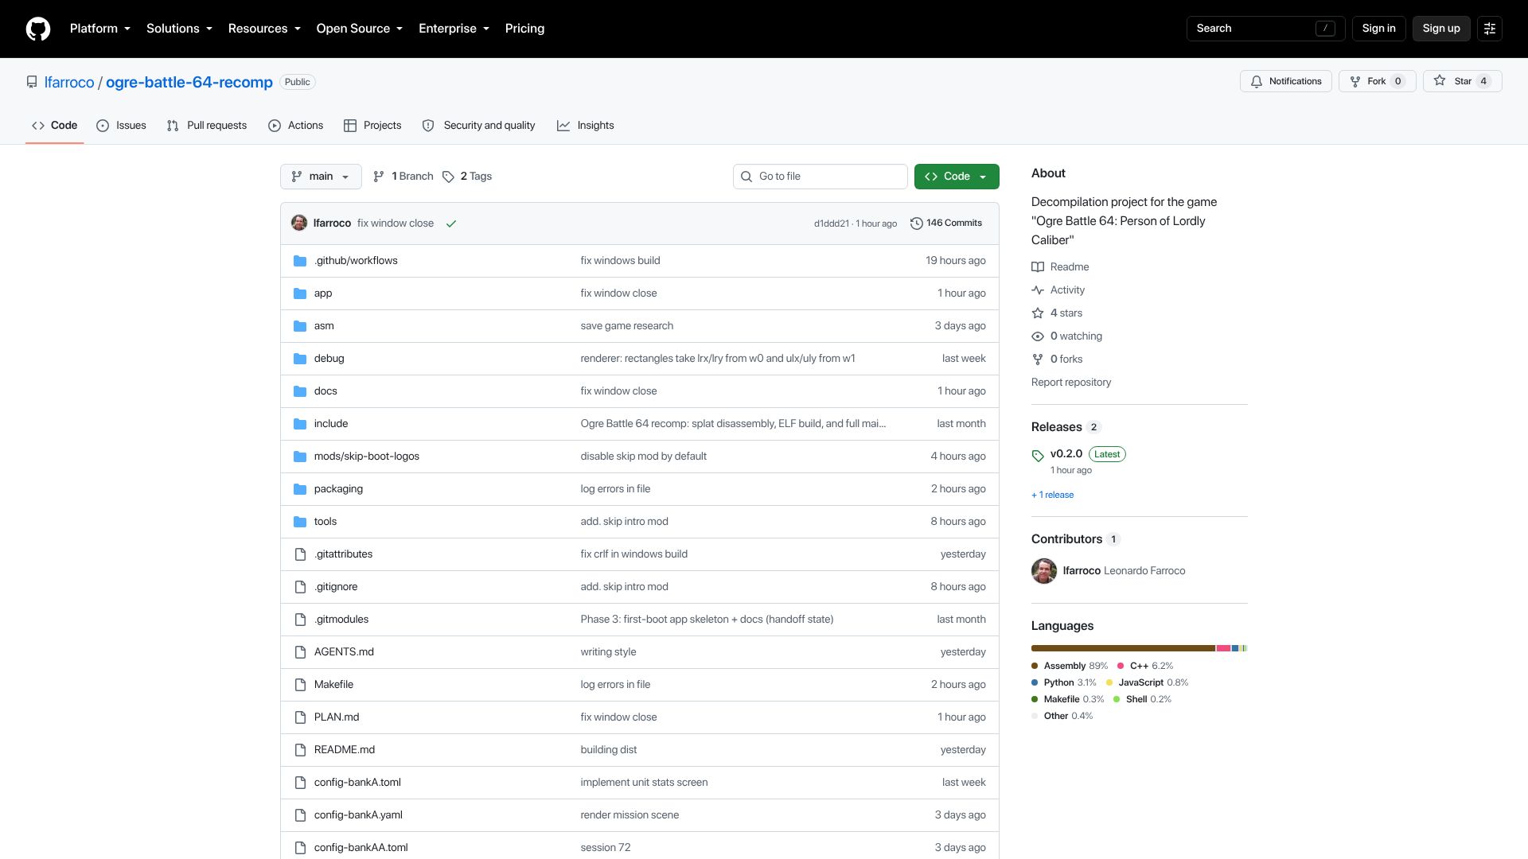Open the commit history clock icon
Image resolution: width=1528 pixels, height=859 pixels.
917,223
